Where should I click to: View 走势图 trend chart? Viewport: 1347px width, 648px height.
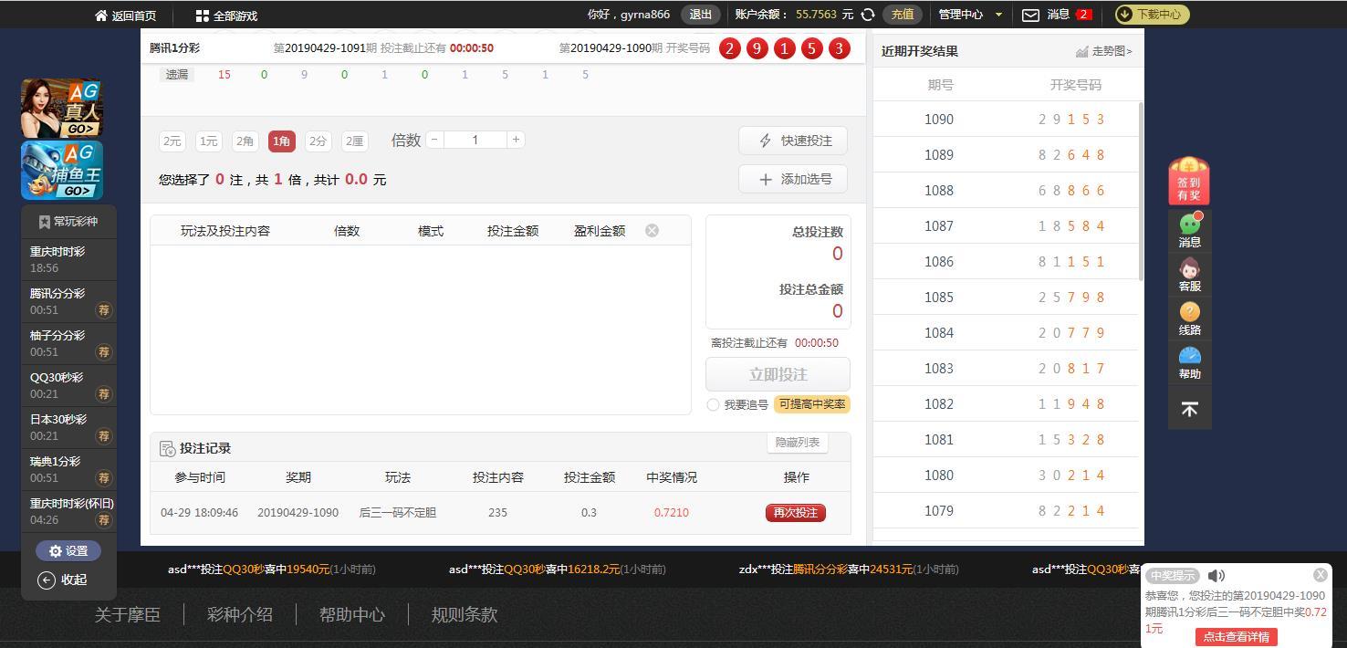(x=1104, y=51)
